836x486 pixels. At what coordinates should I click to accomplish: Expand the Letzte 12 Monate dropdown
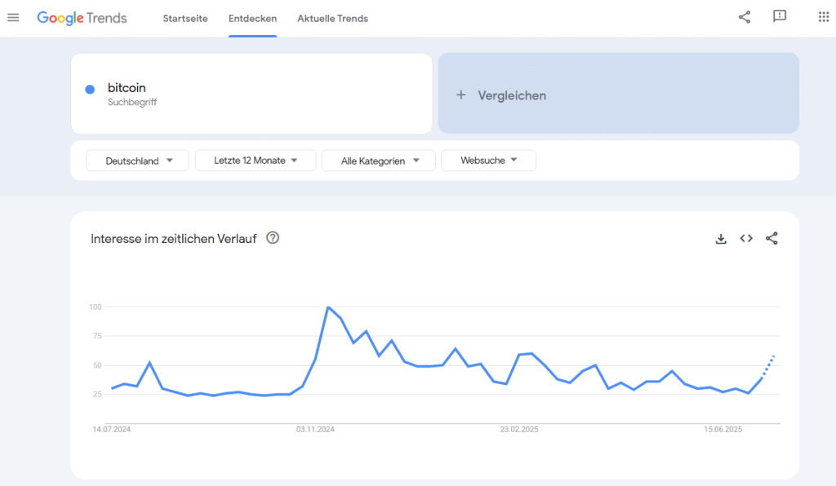tap(256, 160)
